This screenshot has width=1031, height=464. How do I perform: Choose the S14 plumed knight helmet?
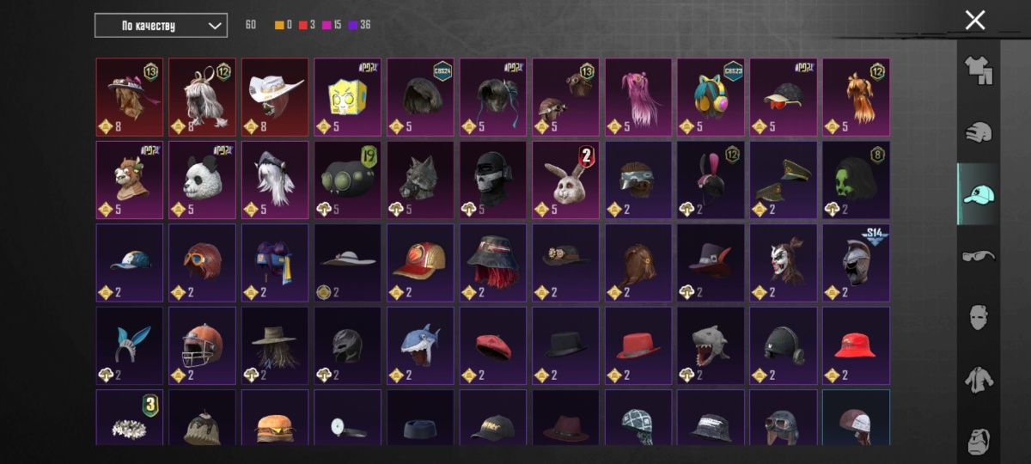click(856, 263)
